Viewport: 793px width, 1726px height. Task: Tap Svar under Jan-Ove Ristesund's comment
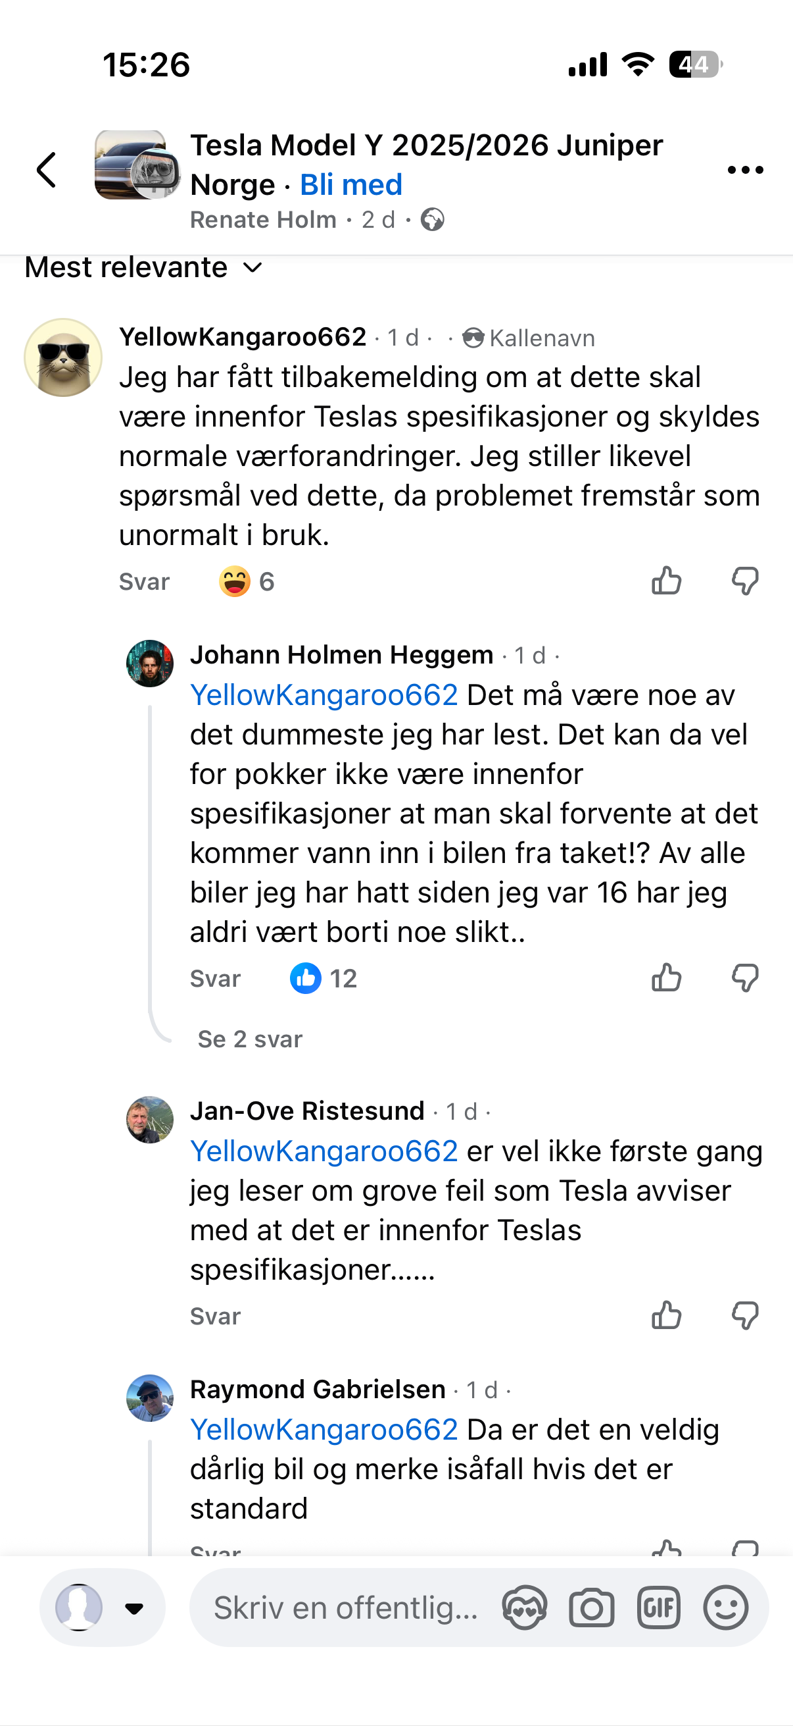coord(215,1317)
